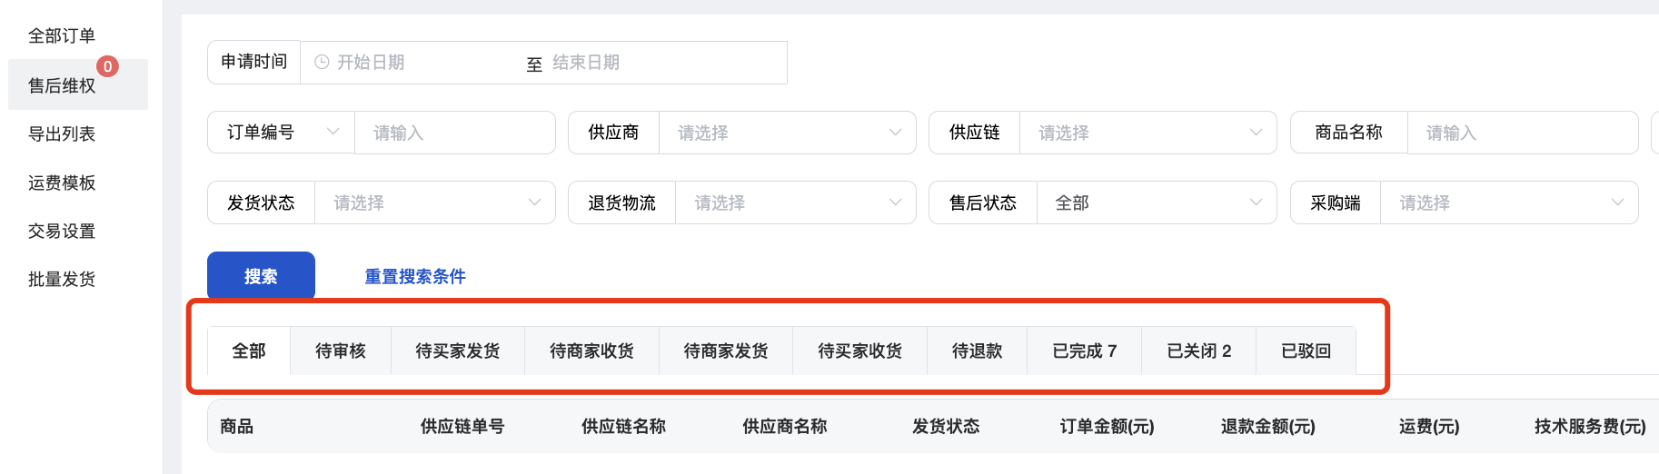Screen dimensions: 1659x474
Task: Click the 商品名称 text input field
Action: click(1522, 133)
